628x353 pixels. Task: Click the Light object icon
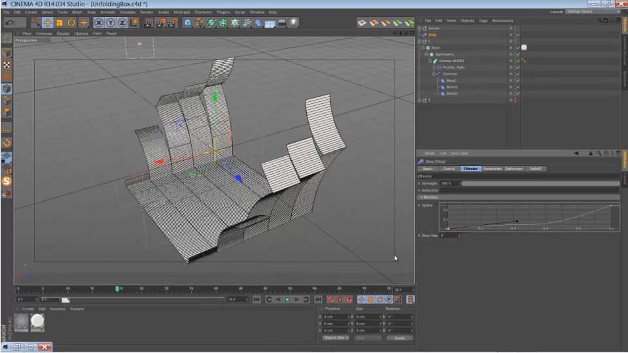(294, 23)
